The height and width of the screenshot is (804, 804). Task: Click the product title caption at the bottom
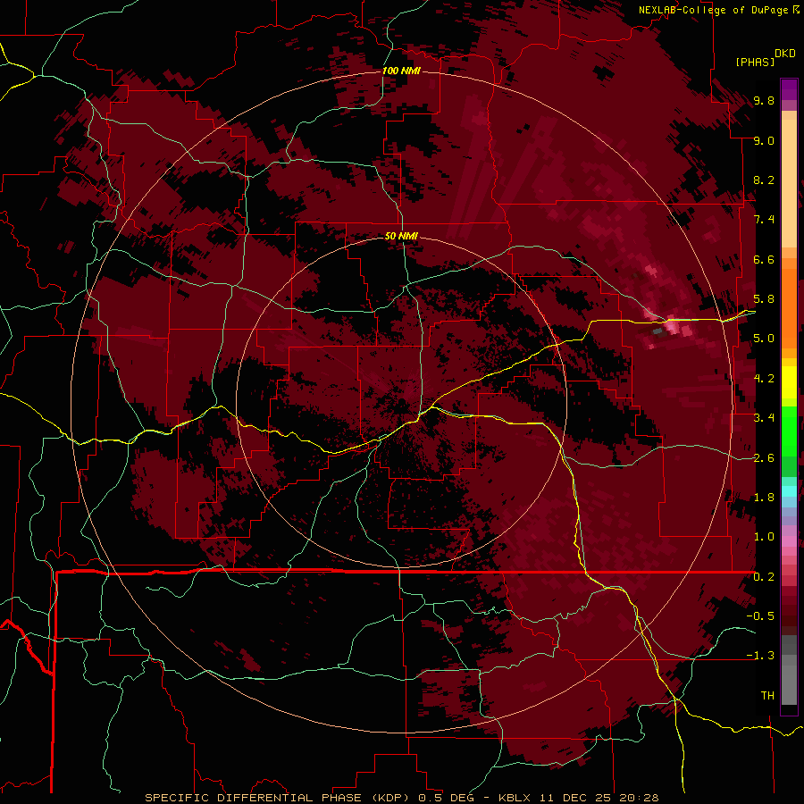[402, 798]
